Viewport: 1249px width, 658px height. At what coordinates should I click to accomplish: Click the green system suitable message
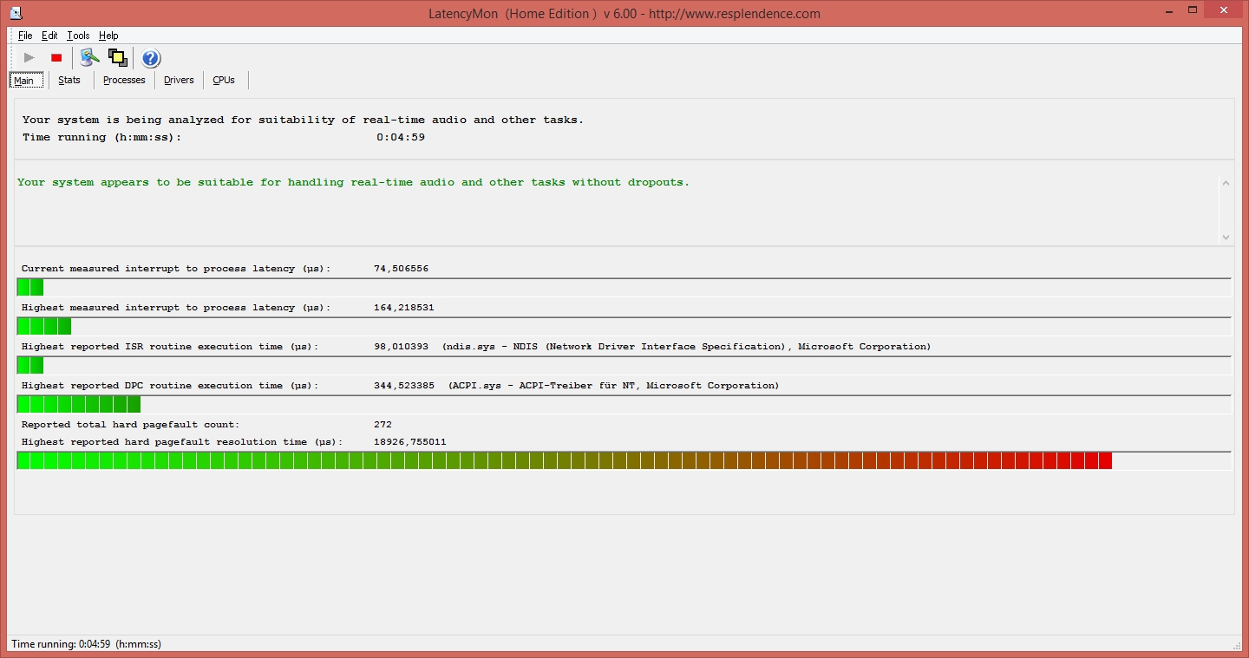pos(353,182)
